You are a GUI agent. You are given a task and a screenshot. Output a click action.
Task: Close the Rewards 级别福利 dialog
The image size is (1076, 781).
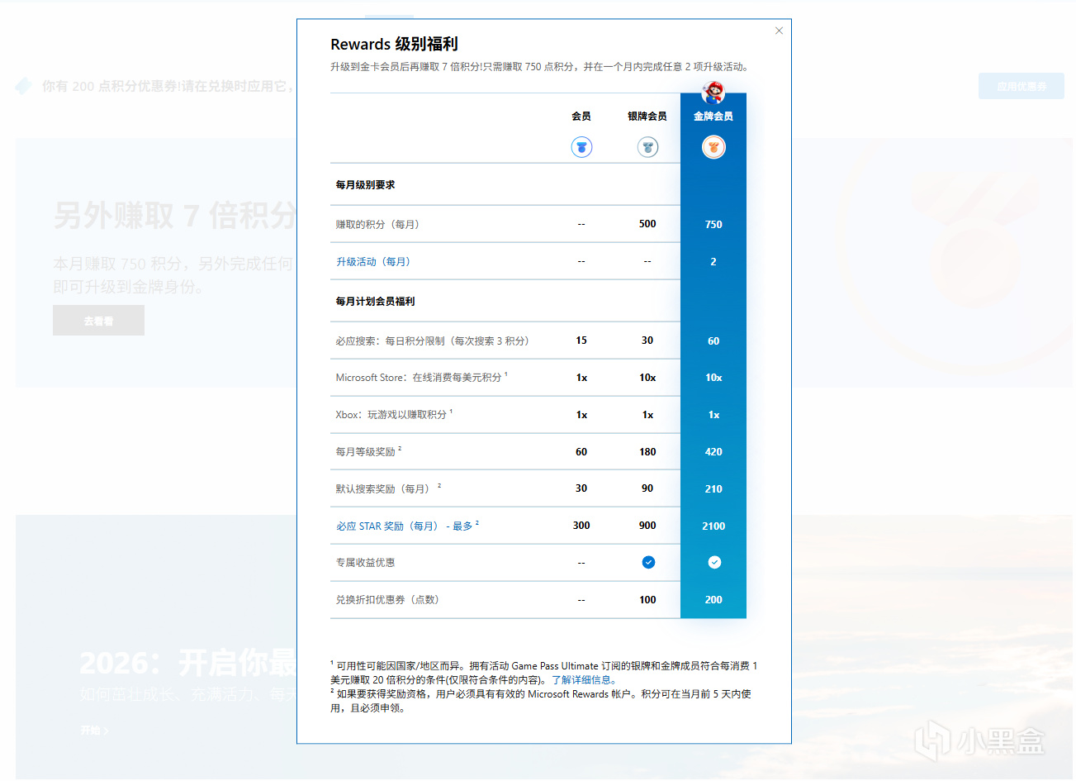click(779, 31)
